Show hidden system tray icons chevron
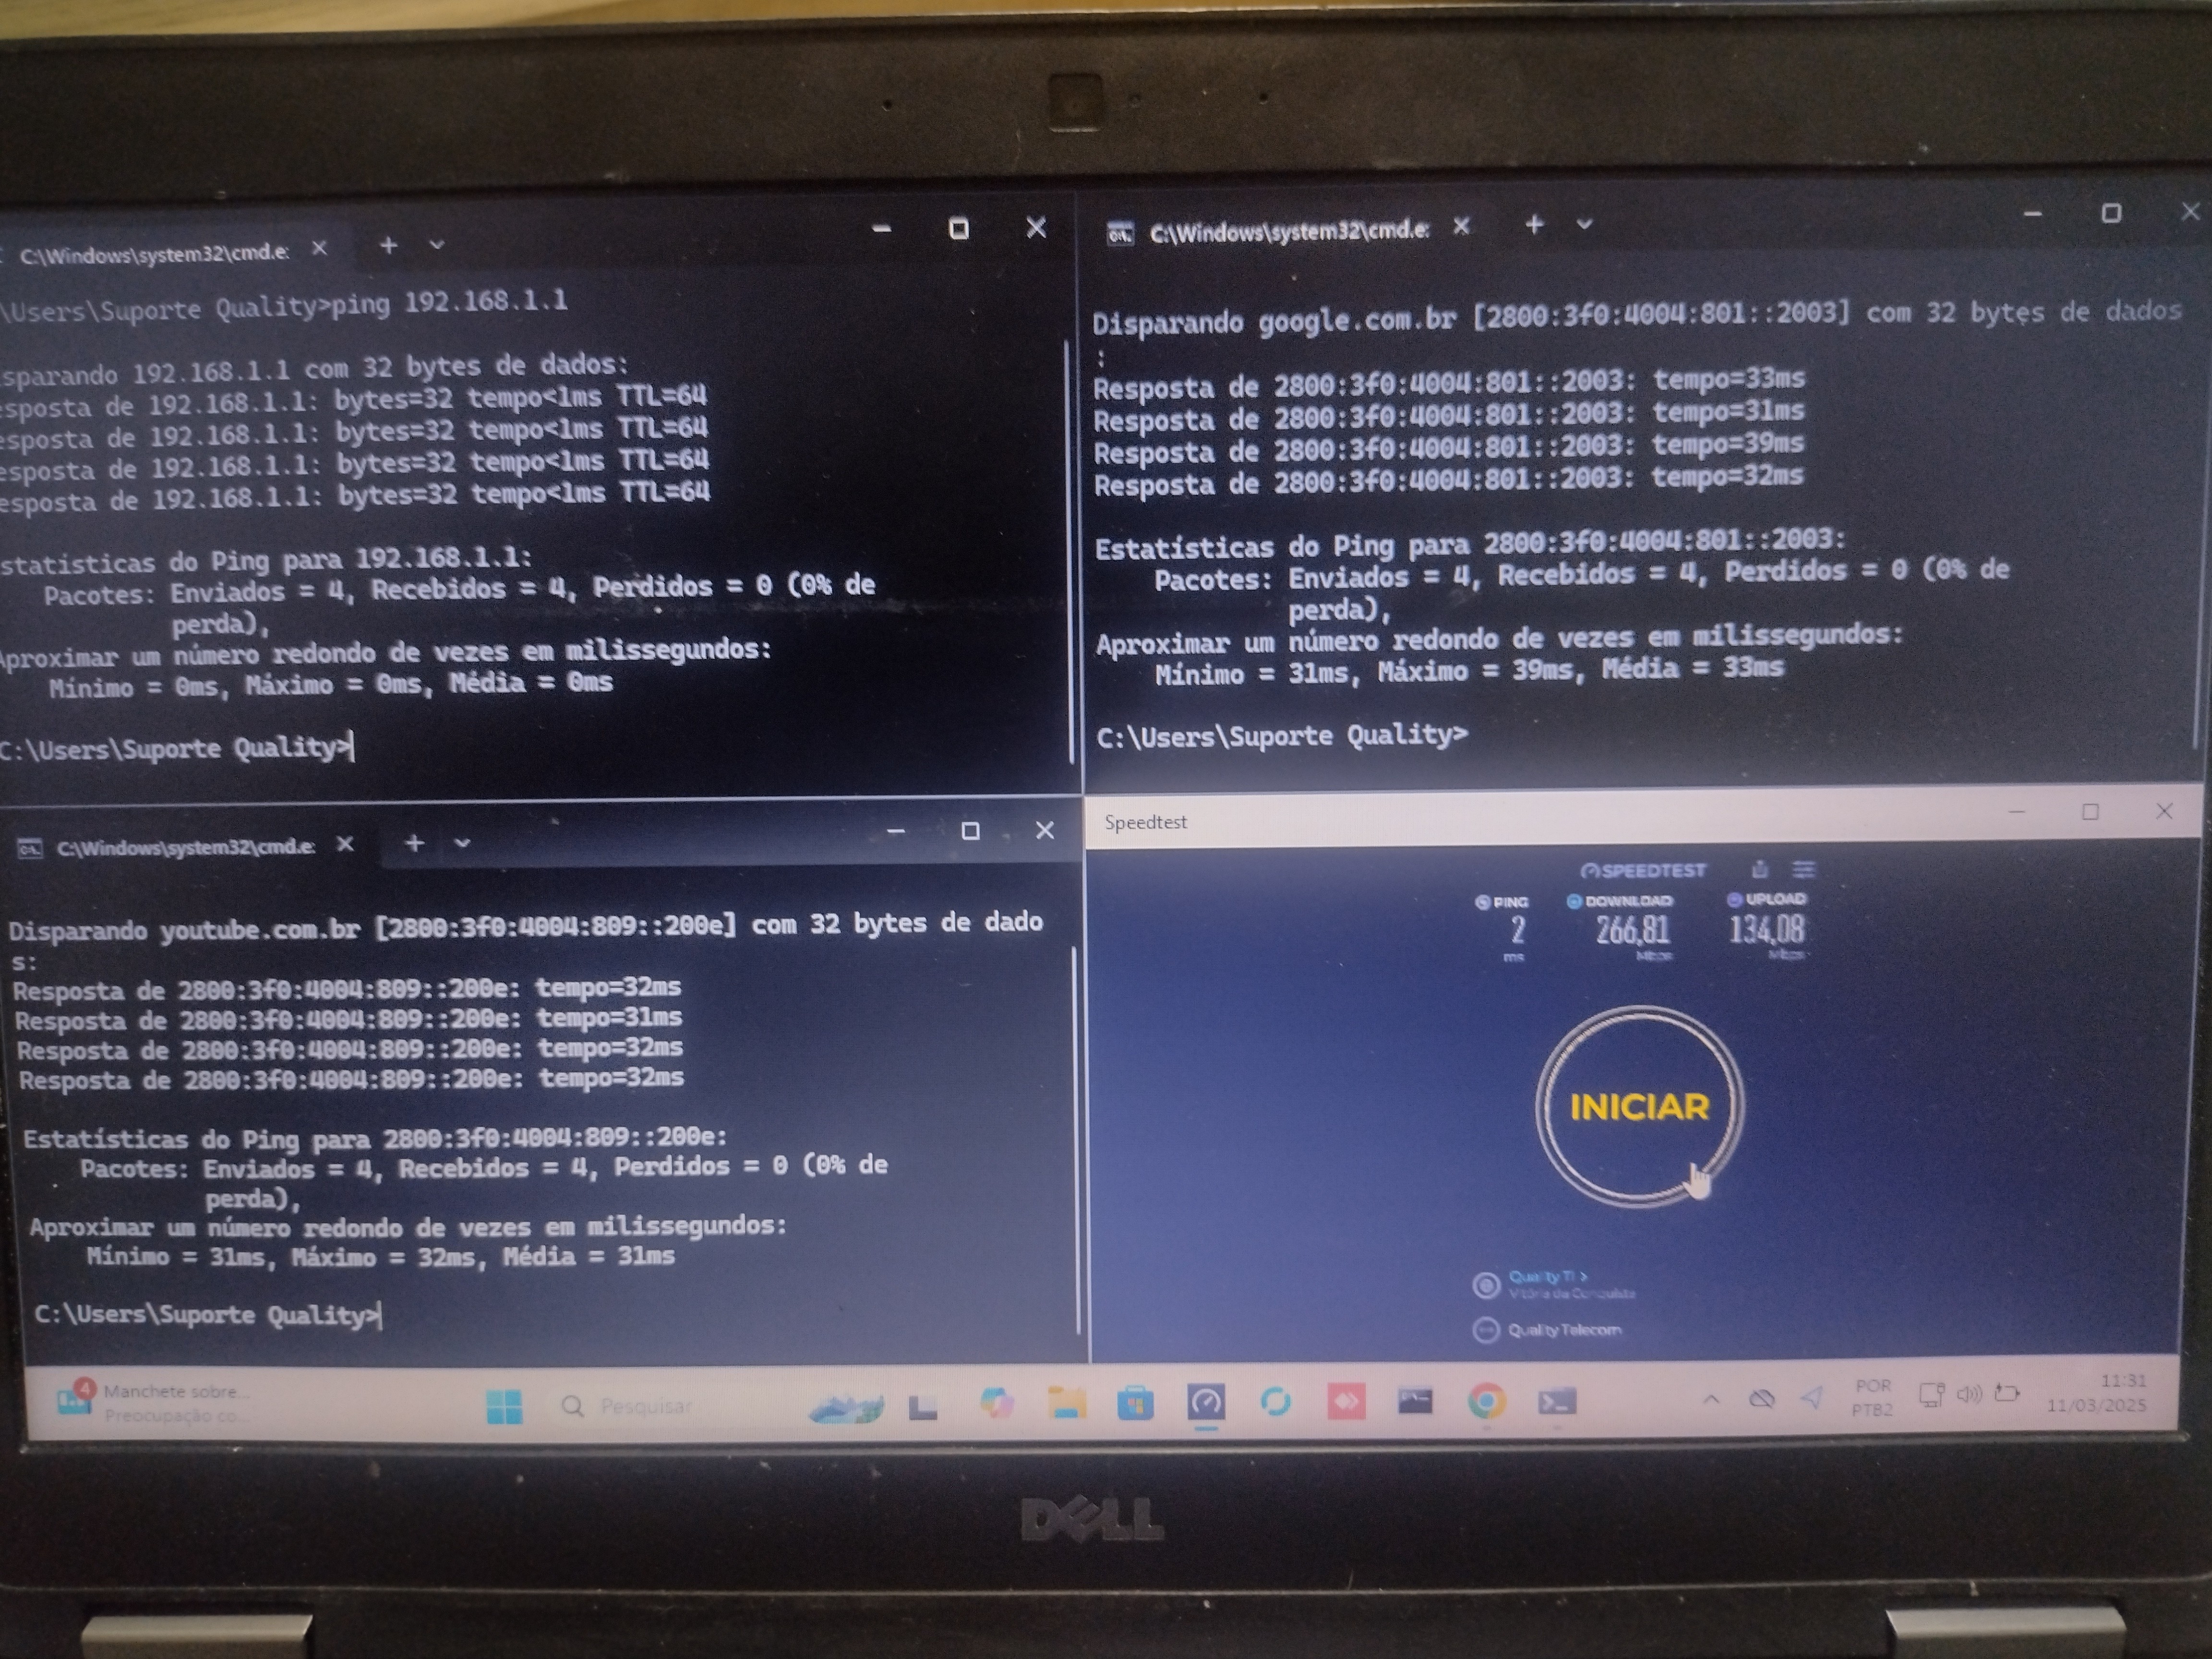2212x1659 pixels. click(1711, 1399)
